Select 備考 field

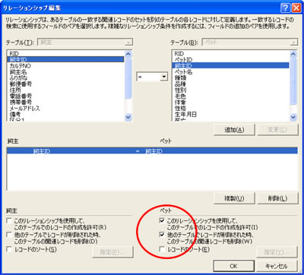point(66,115)
